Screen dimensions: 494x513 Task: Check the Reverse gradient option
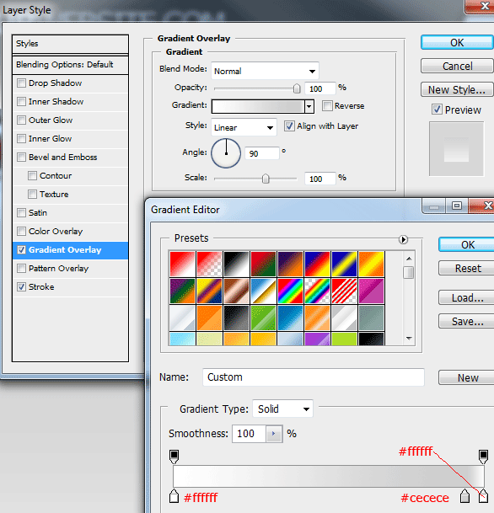click(327, 105)
